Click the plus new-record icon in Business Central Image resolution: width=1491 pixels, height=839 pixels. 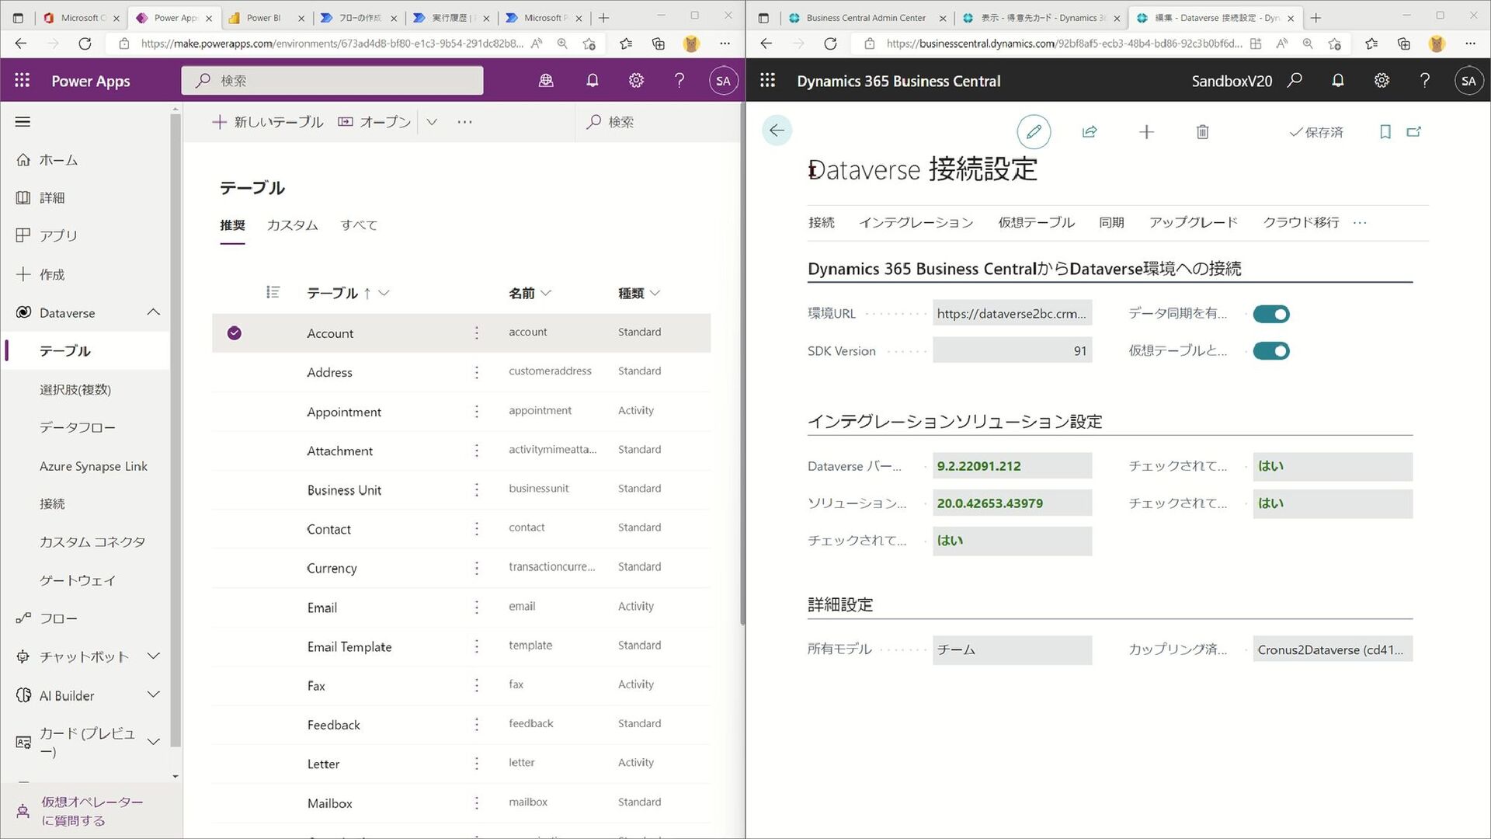pyautogui.click(x=1146, y=132)
